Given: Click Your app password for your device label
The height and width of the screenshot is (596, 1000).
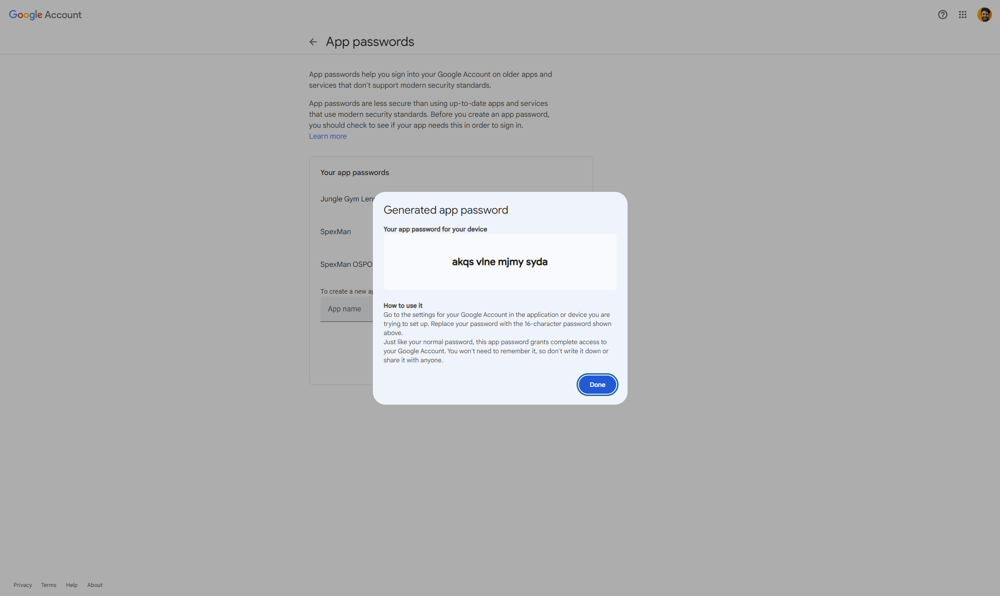Looking at the screenshot, I should click(x=435, y=229).
